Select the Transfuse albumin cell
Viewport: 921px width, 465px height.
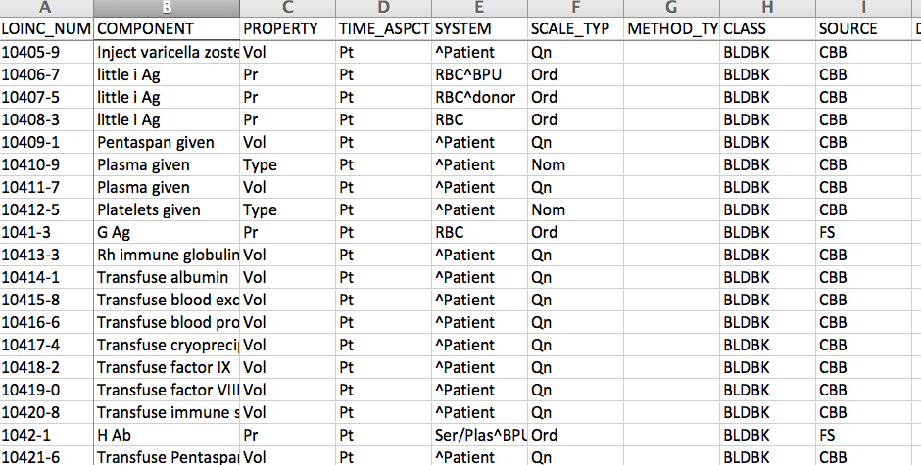click(x=167, y=277)
